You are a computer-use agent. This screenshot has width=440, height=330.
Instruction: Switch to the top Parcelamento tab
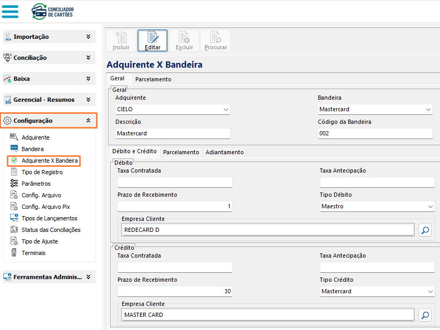153,79
